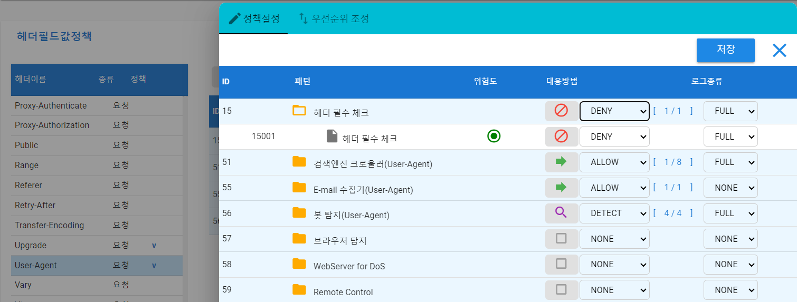Click the green allow arrow in row 55
Viewport: 797px width, 302px height.
click(561, 188)
